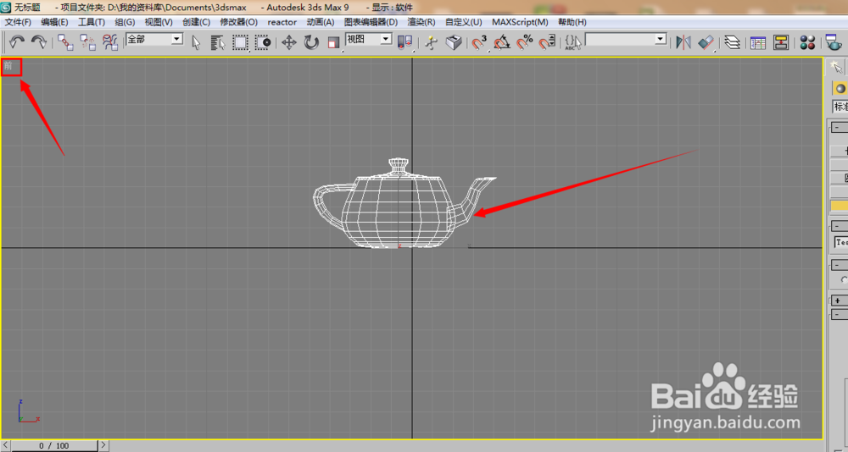848x452 pixels.
Task: Click the Tea object name field
Action: (x=841, y=242)
